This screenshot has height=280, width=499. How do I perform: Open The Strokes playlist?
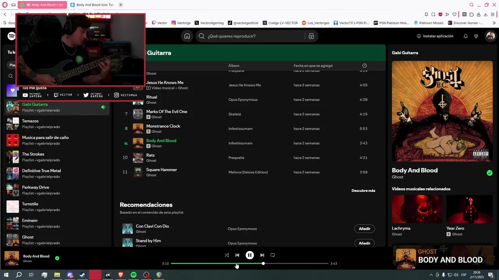click(57, 157)
